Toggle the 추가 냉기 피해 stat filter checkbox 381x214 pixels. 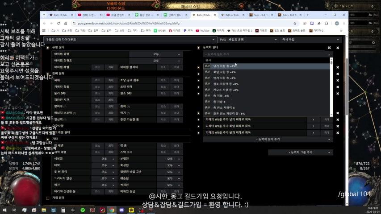click(x=198, y=119)
